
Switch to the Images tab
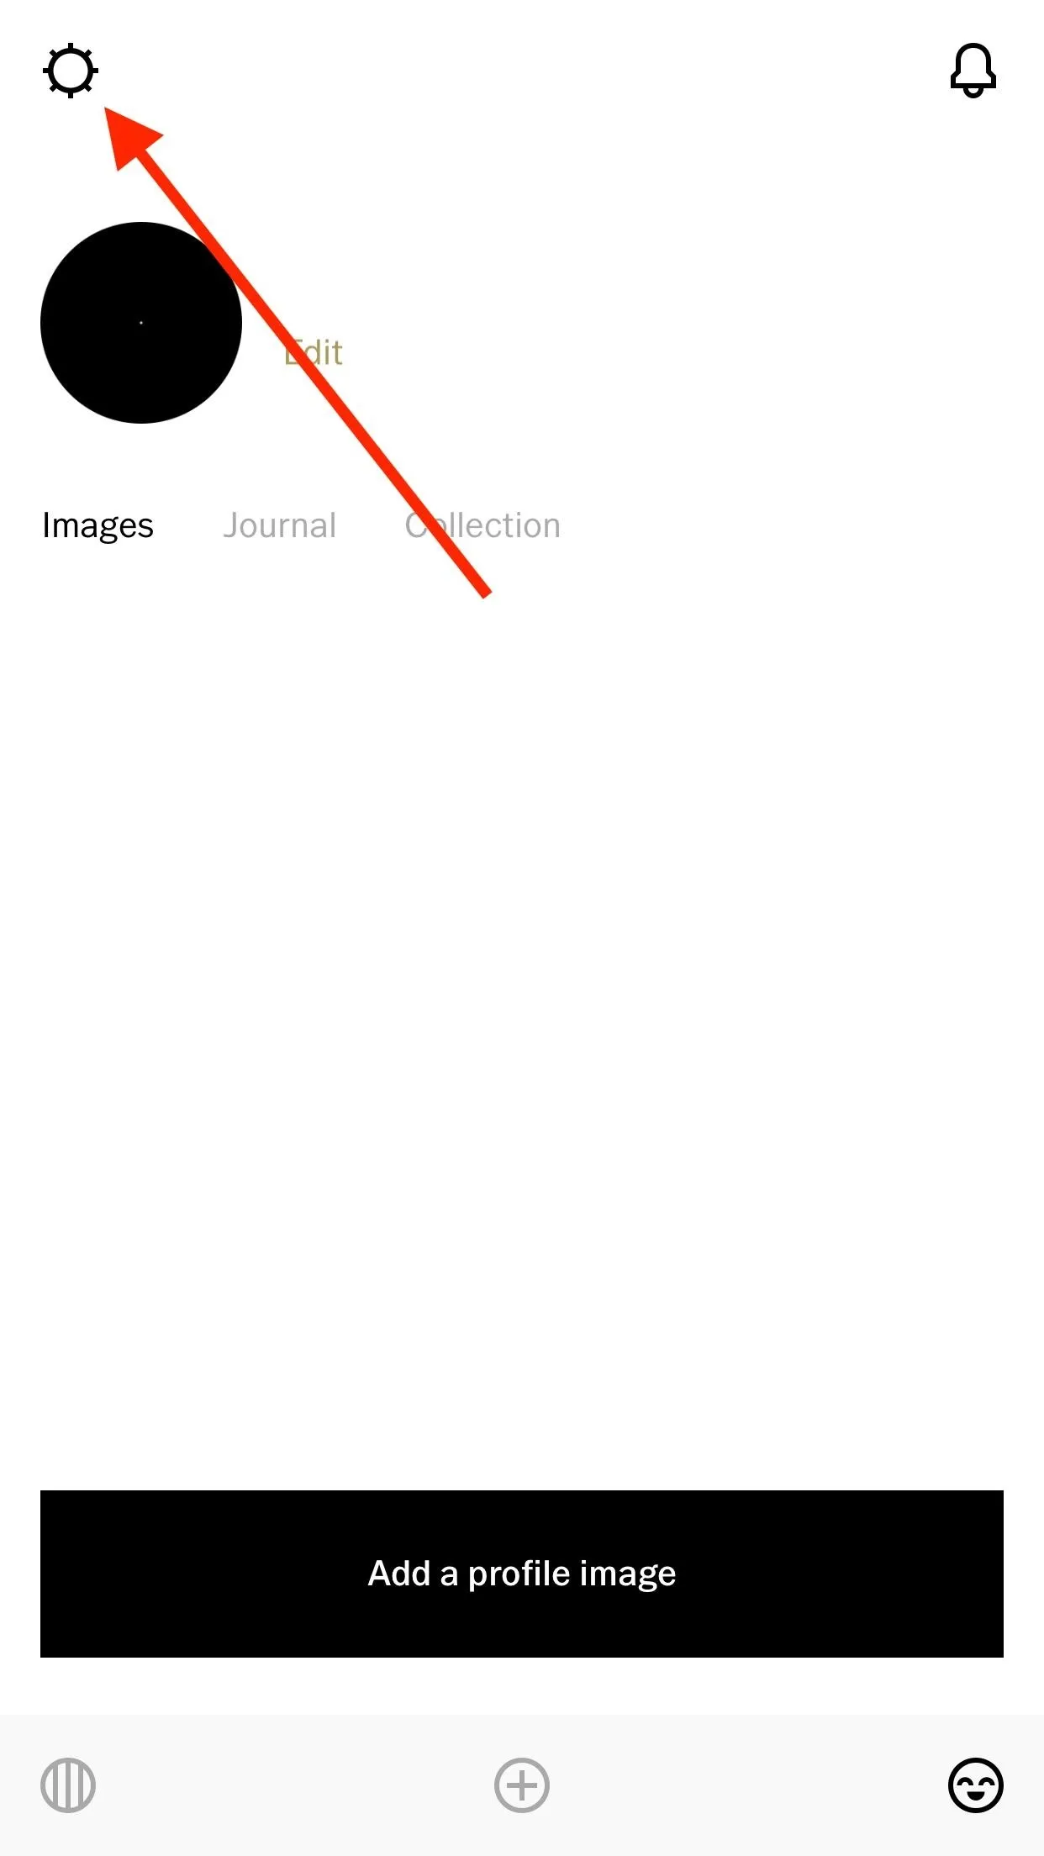click(98, 525)
